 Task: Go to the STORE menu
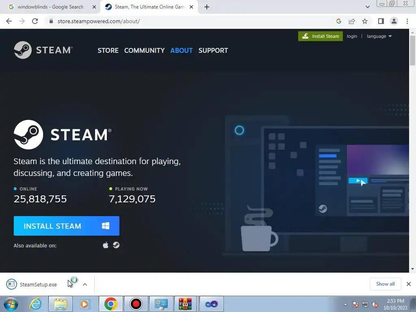(x=108, y=50)
